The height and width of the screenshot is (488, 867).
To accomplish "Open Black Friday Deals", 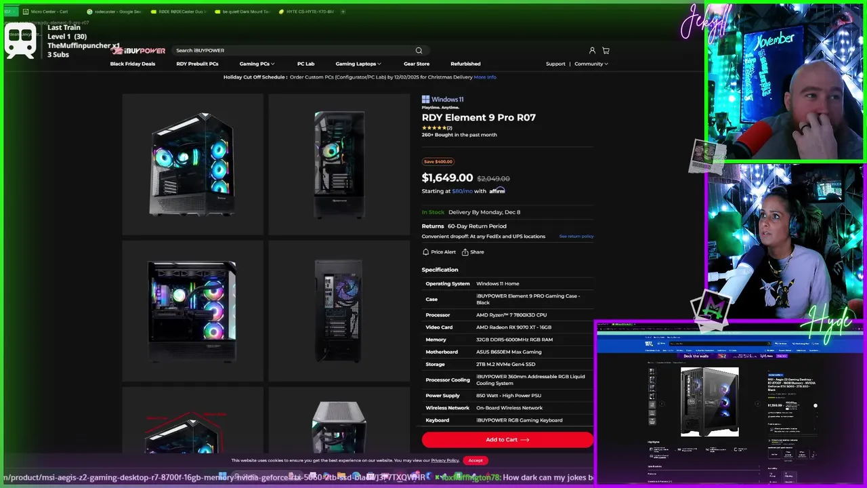I will 133,64.
